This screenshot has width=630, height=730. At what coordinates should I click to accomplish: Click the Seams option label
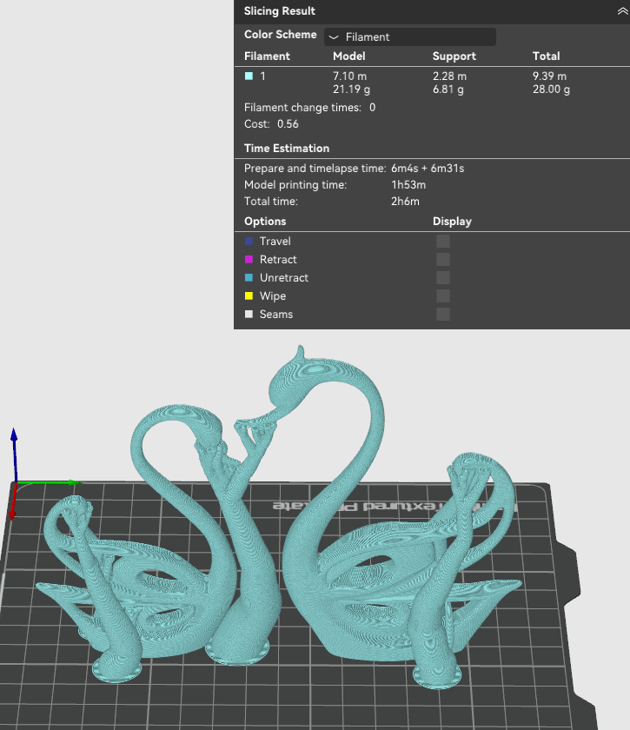click(x=276, y=314)
